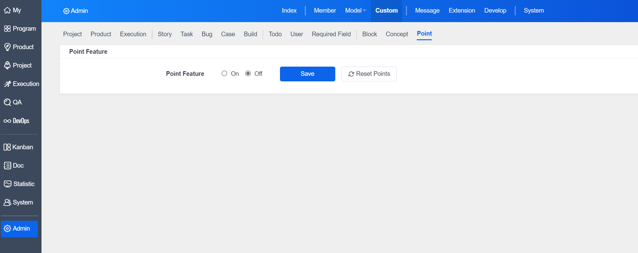This screenshot has height=253, width=638.
Task: Go to the Concept tab
Action: click(x=397, y=34)
